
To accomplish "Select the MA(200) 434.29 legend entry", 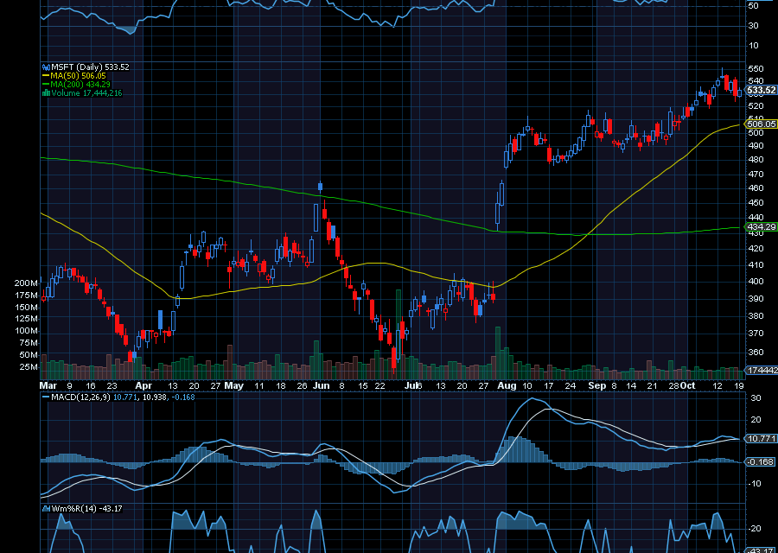I will tap(80, 85).
